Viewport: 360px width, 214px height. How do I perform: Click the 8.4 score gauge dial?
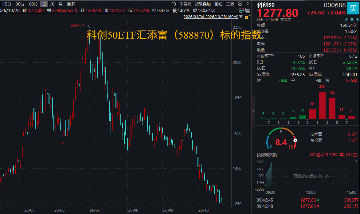point(281,139)
